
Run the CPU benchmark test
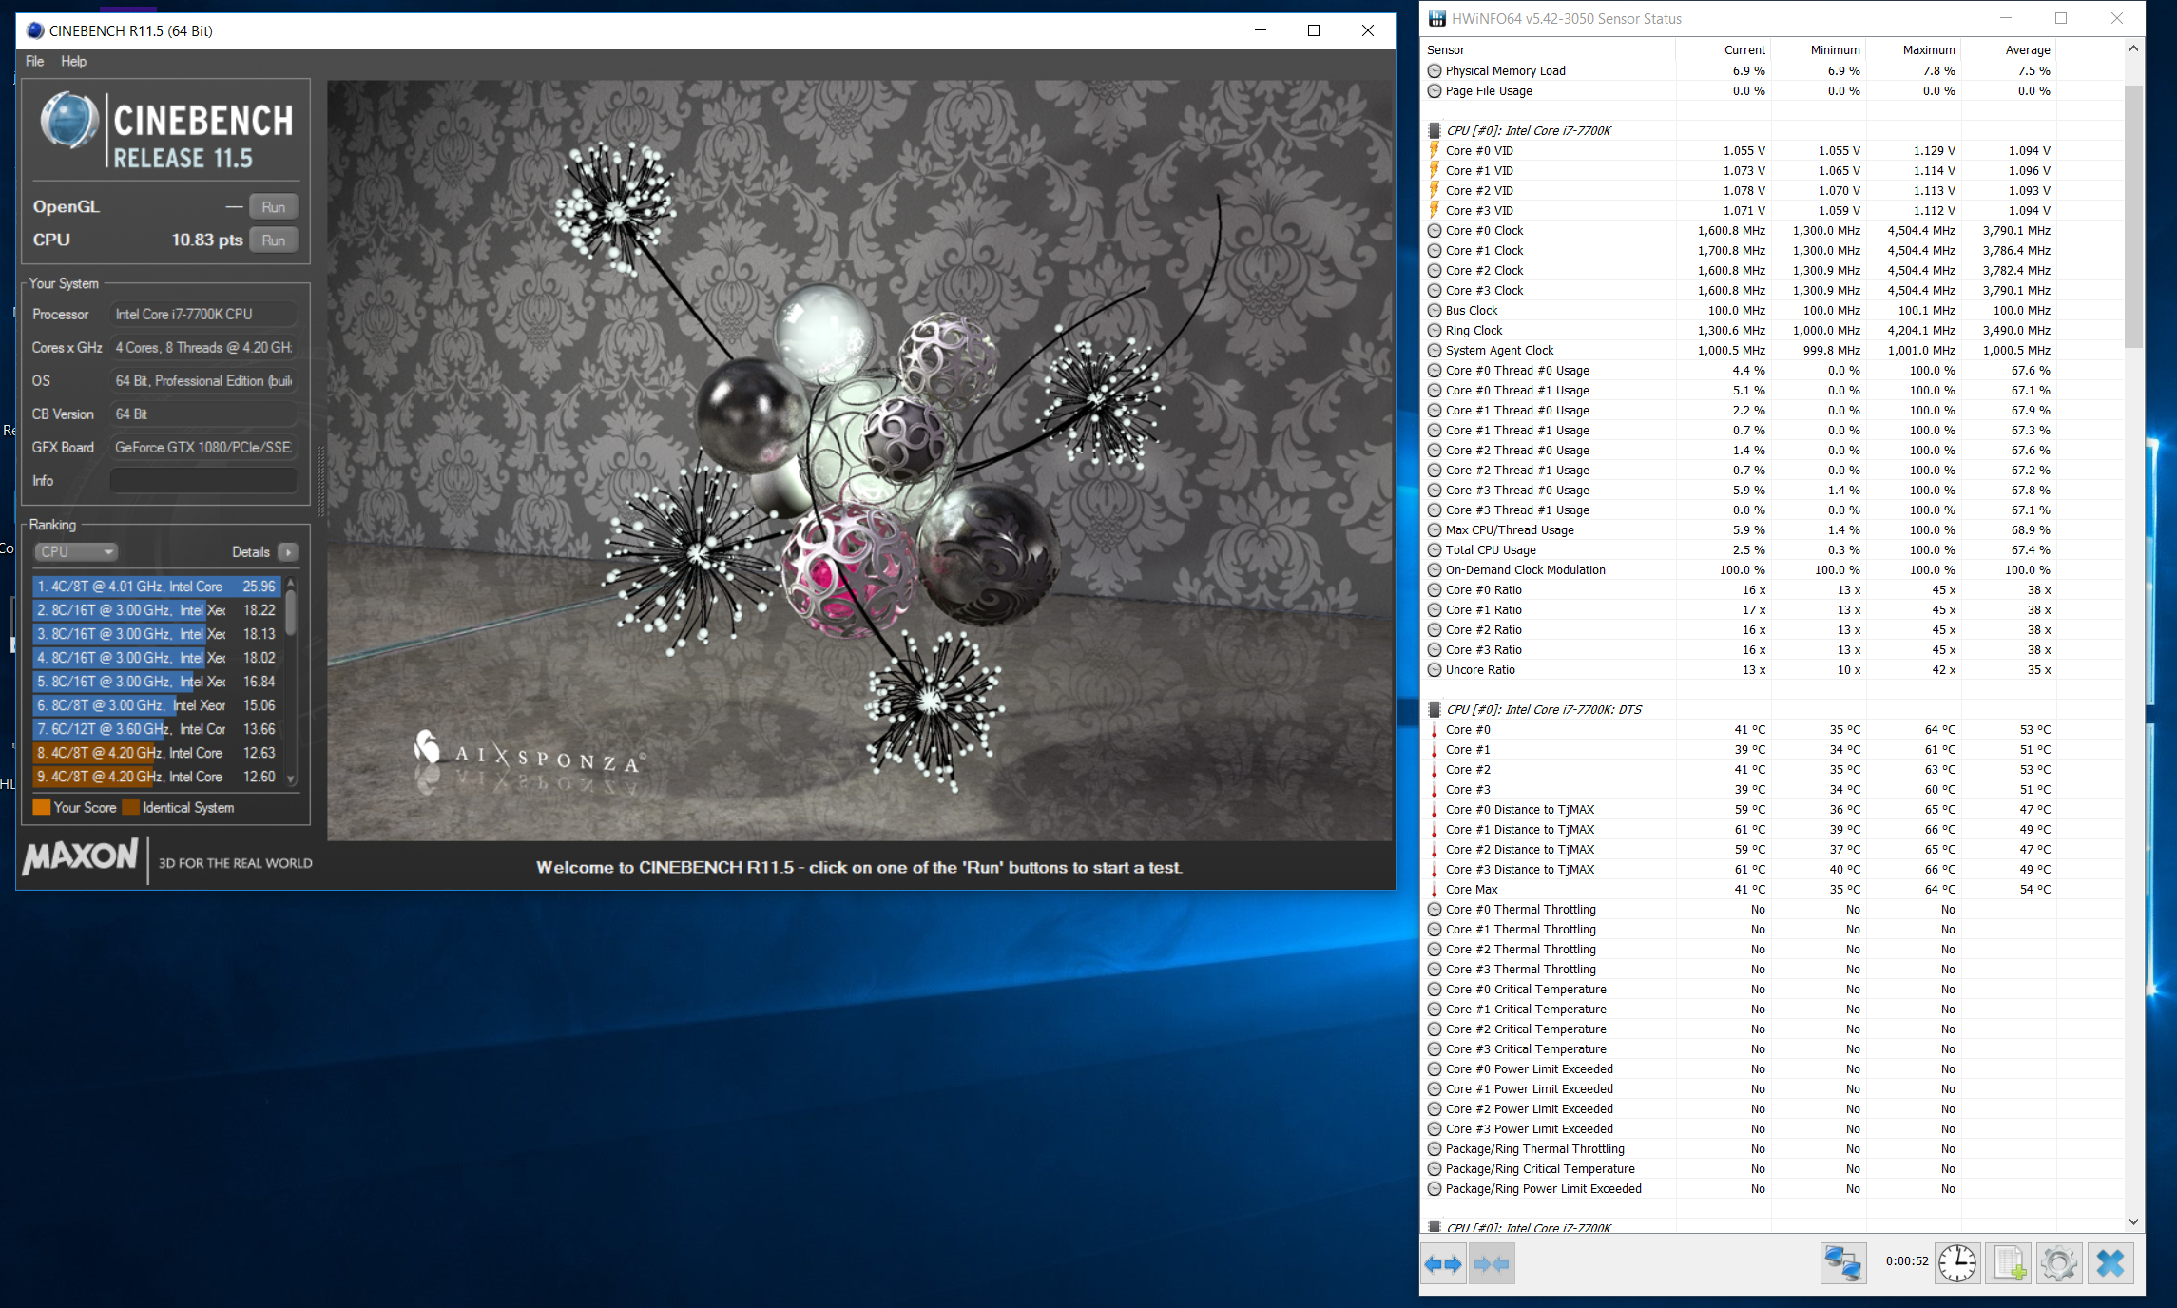click(274, 240)
